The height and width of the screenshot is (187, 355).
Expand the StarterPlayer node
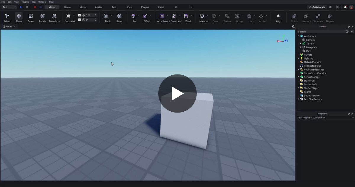coord(298,88)
